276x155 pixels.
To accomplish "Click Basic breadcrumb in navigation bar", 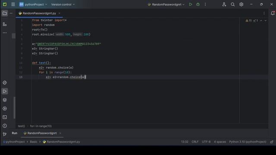I will coord(34,142).
